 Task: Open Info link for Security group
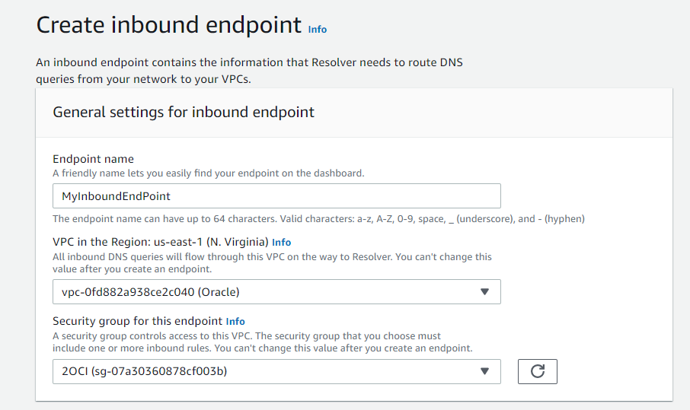coord(235,321)
